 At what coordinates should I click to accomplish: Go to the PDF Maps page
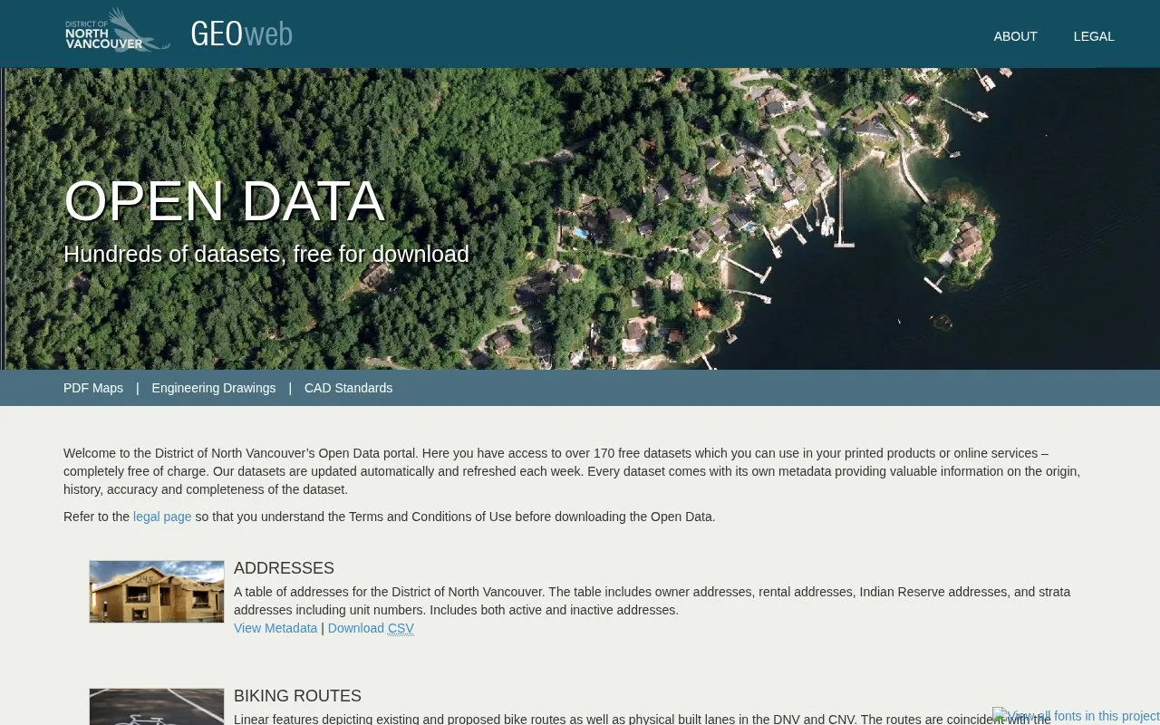pyautogui.click(x=93, y=388)
